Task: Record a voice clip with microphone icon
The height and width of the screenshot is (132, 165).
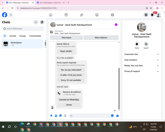Action: [x=51, y=115]
